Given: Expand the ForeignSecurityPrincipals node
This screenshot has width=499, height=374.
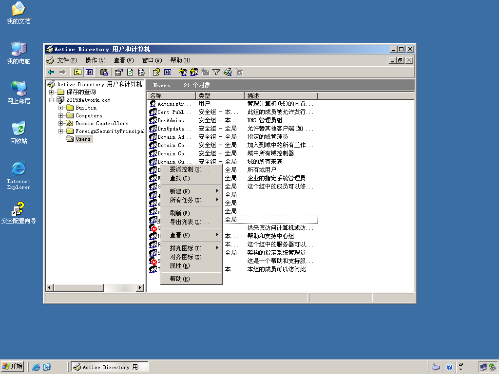Looking at the screenshot, I should click(60, 131).
